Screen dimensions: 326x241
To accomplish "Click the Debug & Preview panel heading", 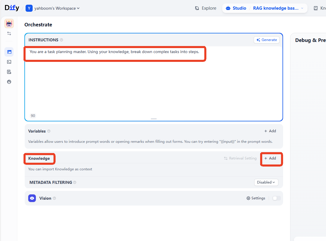I will [311, 40].
